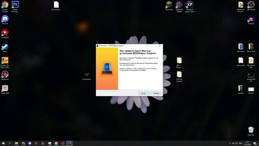Open the taskbar clock and calendar
Image resolution: width=259 pixels, height=146 pixels.
[x=247, y=143]
